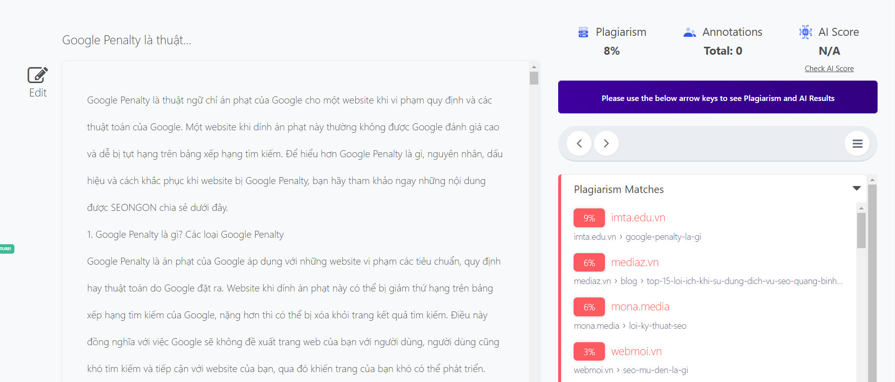
Task: Click the green feature tag on left edge
Action: (7, 249)
